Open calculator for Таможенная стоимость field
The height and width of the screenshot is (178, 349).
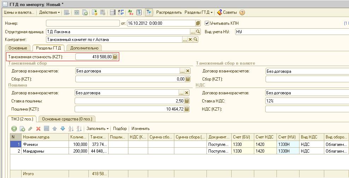pos(115,57)
